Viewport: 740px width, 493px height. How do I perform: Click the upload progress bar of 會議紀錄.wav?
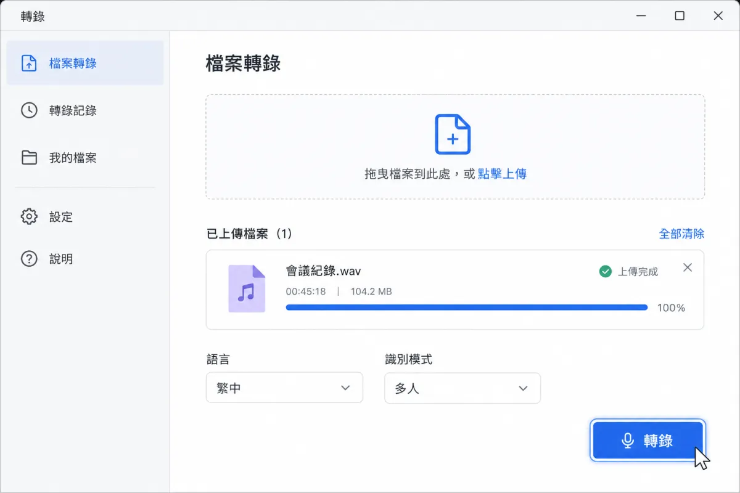467,307
